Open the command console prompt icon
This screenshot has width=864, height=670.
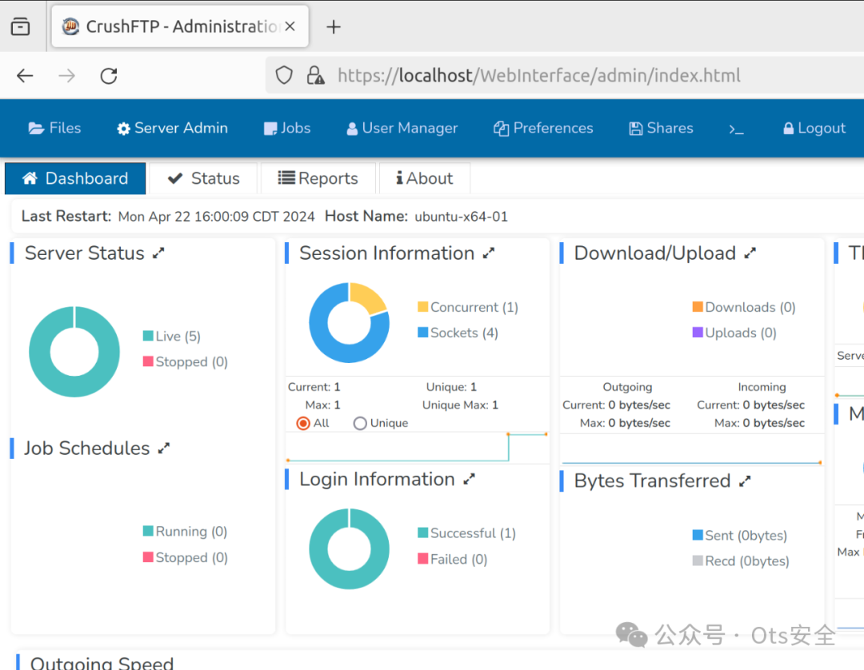coord(736,130)
